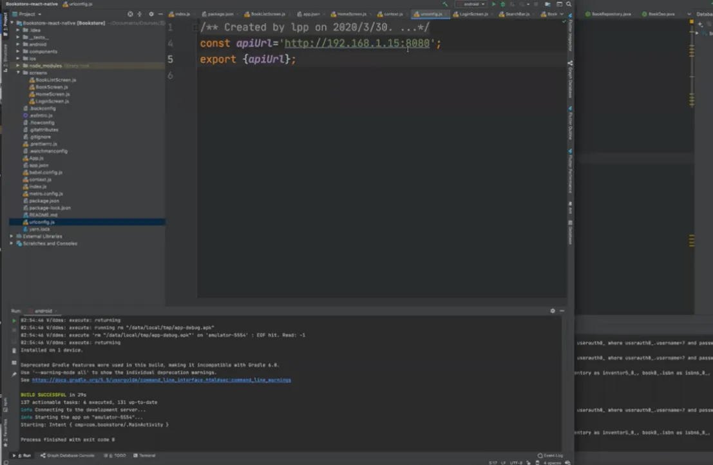Open App.js in project tree
Screen dimensions: 713x465
pyautogui.click(x=33, y=158)
